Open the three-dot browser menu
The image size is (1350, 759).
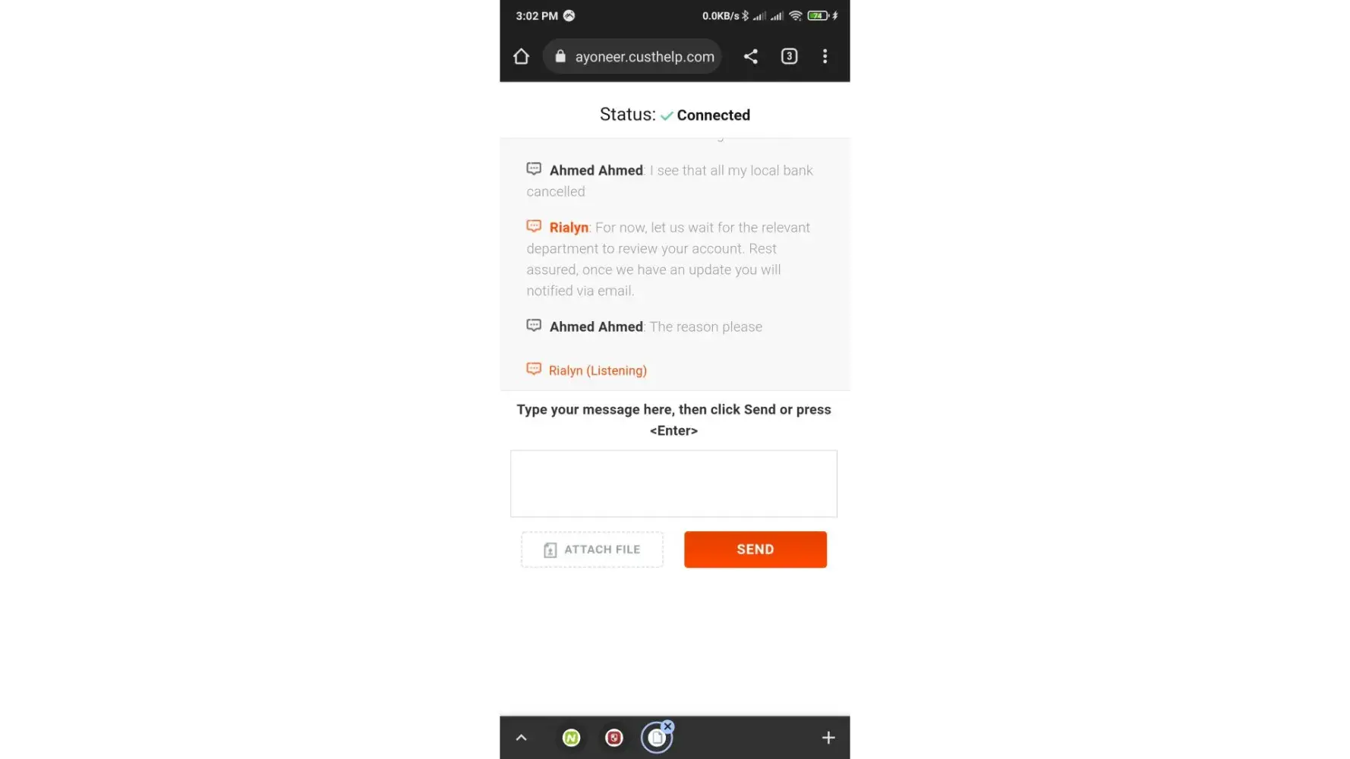pyautogui.click(x=825, y=56)
